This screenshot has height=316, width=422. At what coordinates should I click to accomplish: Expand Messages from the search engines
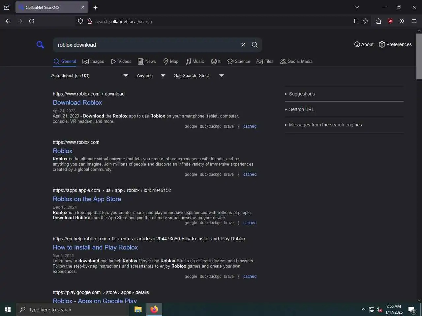323,125
